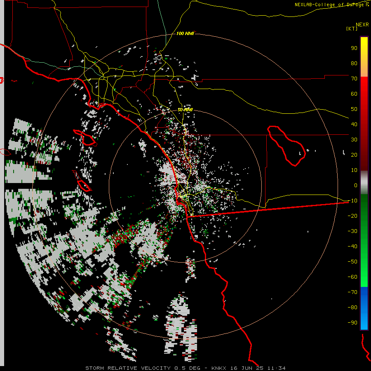Click the "40" knot scale label

click(x=354, y=124)
